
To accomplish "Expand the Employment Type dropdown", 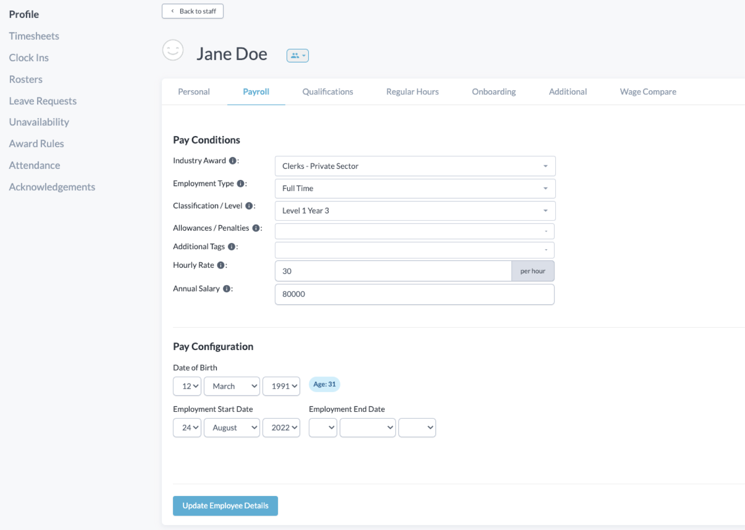I will [415, 189].
